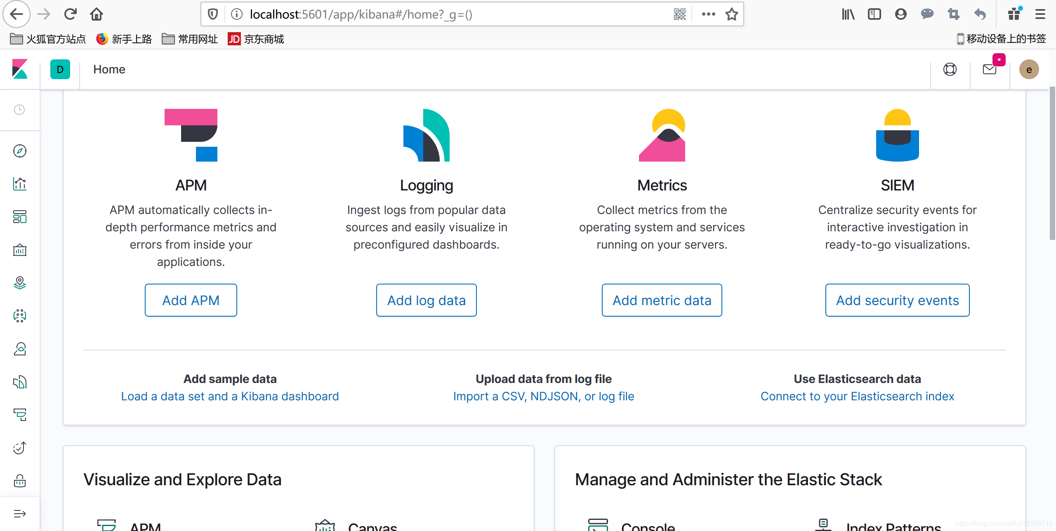
Task: Click the Metrics card logo
Action: (x=662, y=135)
